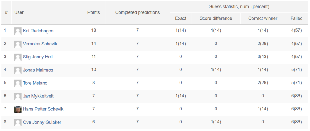Viewport: 310px width, 131px height.
Task: Click Ove Jonny Gulaker's avatar icon
Action: tap(18, 122)
